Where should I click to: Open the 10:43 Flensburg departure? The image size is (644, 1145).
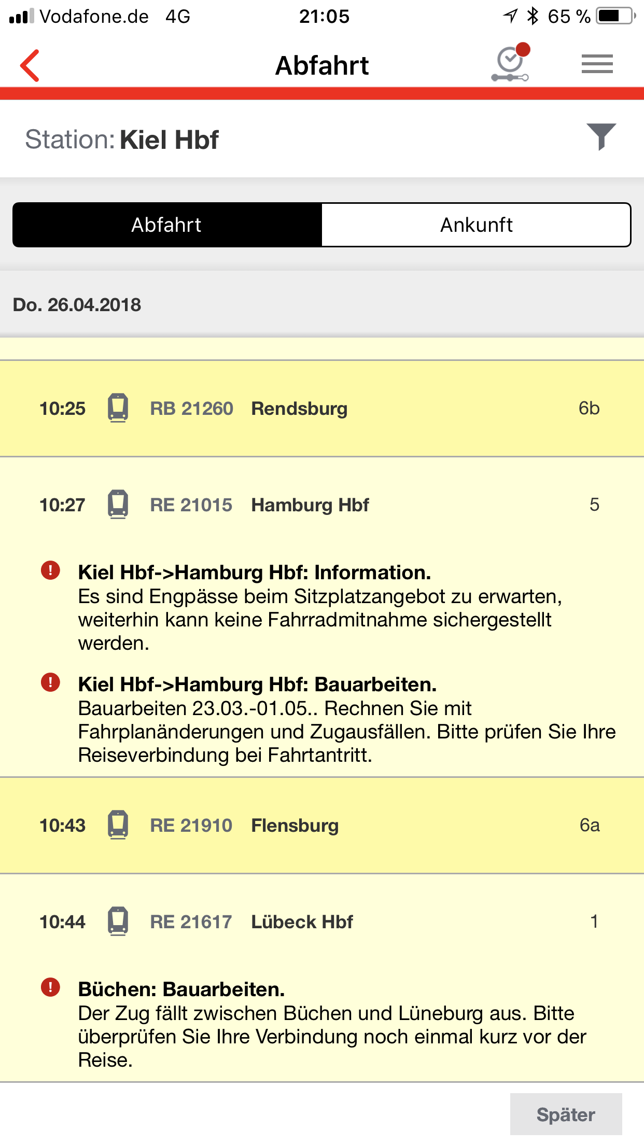coord(295,826)
